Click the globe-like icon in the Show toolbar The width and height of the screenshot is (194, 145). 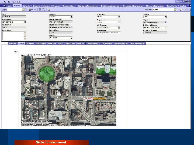click(x=49, y=9)
